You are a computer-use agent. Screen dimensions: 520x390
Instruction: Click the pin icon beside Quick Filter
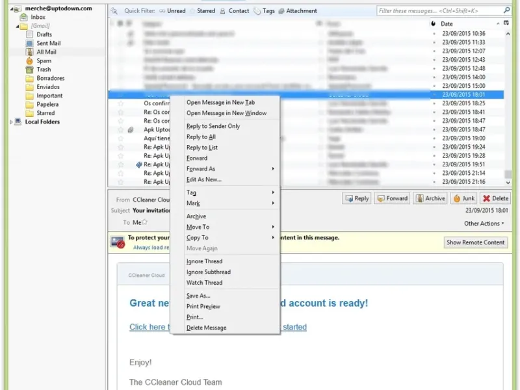coord(114,11)
